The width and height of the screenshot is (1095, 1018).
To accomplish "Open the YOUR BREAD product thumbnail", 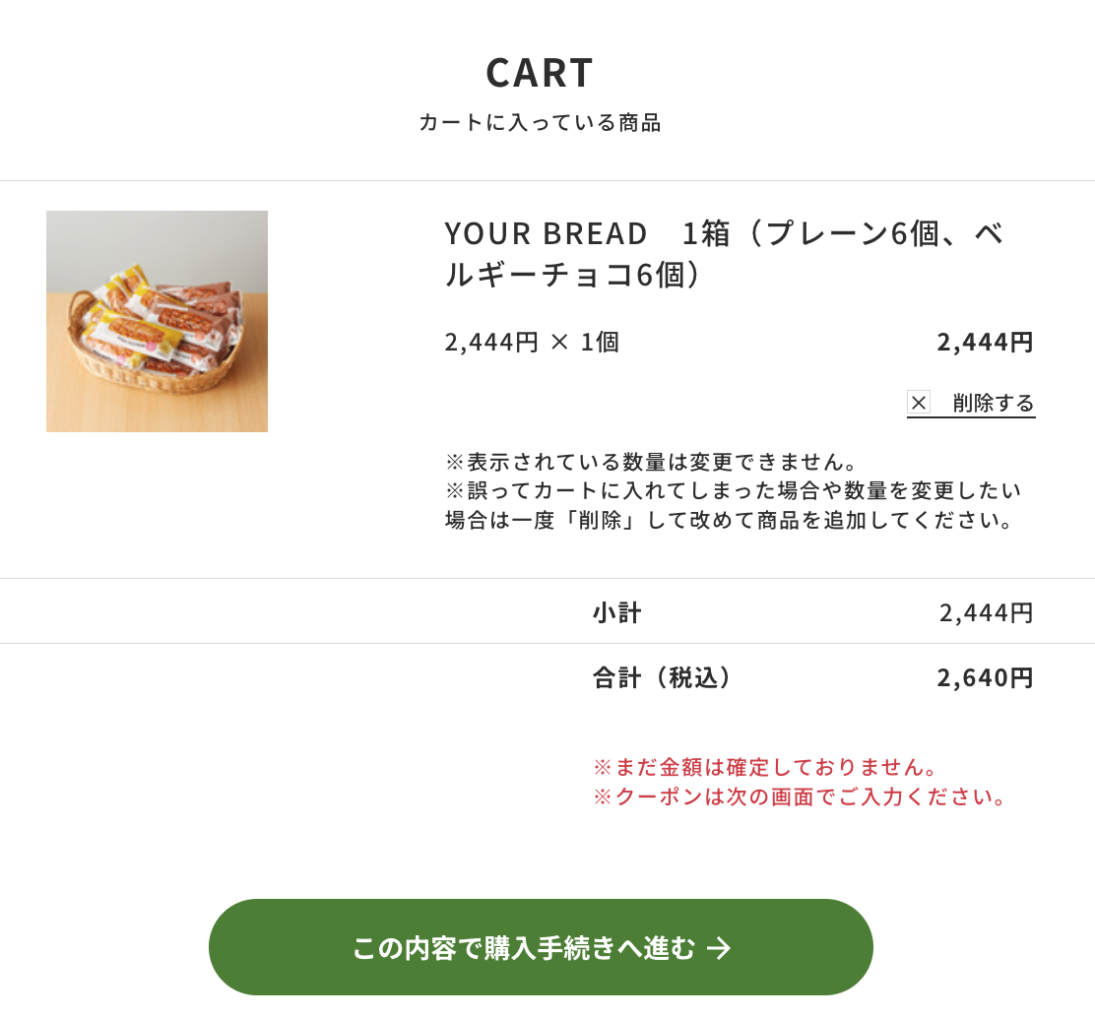I will 157,321.
